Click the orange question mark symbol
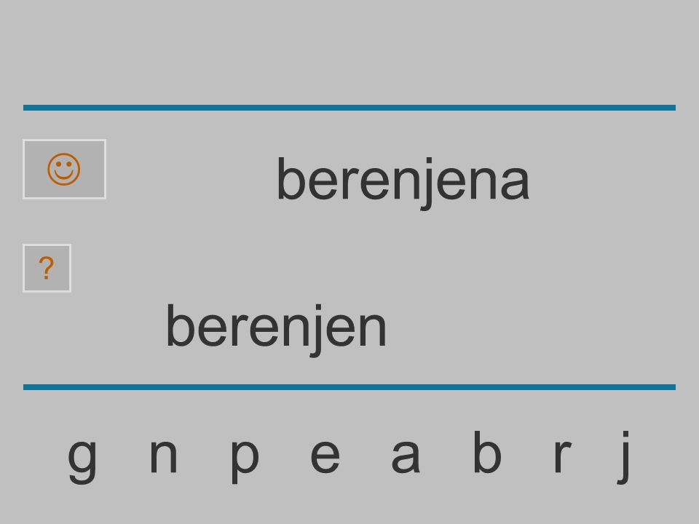 (47, 269)
